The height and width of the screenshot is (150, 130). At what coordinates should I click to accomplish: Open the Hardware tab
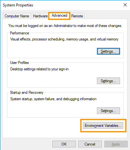40,16
